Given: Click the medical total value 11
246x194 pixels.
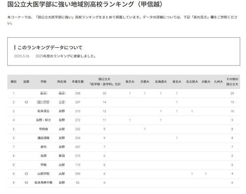Looking at the screenshot, I should point(104,120).
